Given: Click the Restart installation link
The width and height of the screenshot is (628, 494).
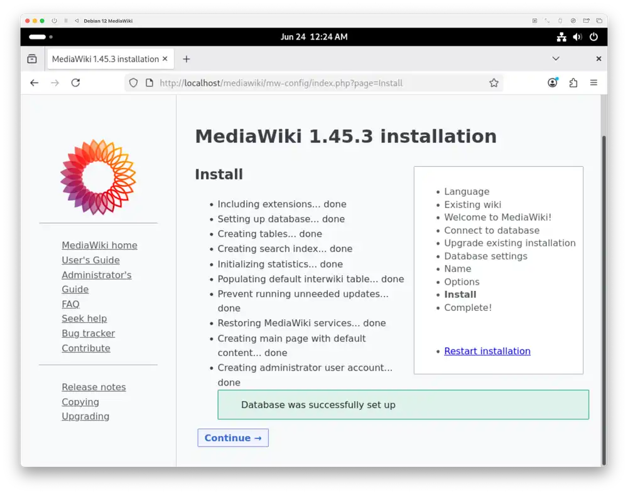Looking at the screenshot, I should [x=487, y=351].
